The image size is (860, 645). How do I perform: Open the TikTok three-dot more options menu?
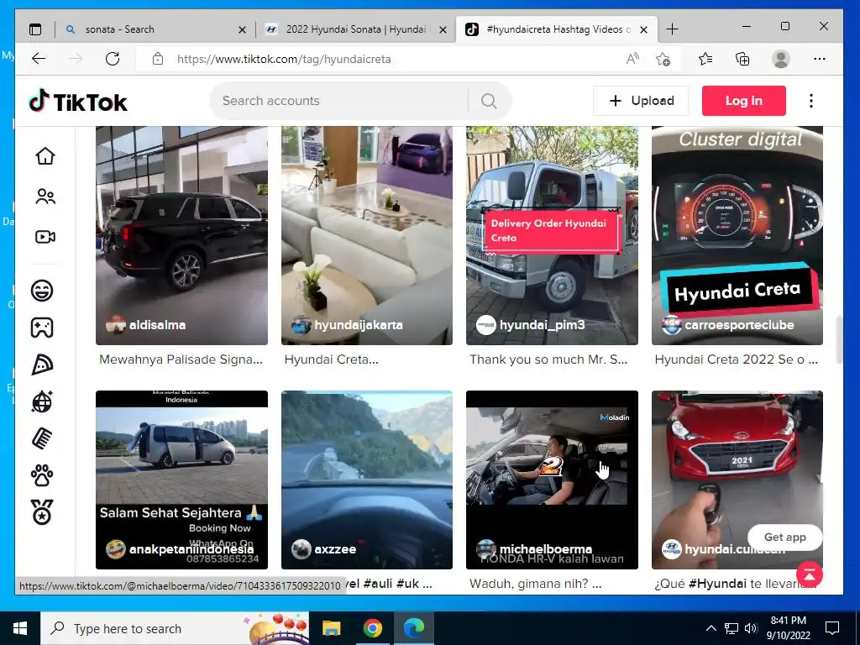click(x=811, y=101)
